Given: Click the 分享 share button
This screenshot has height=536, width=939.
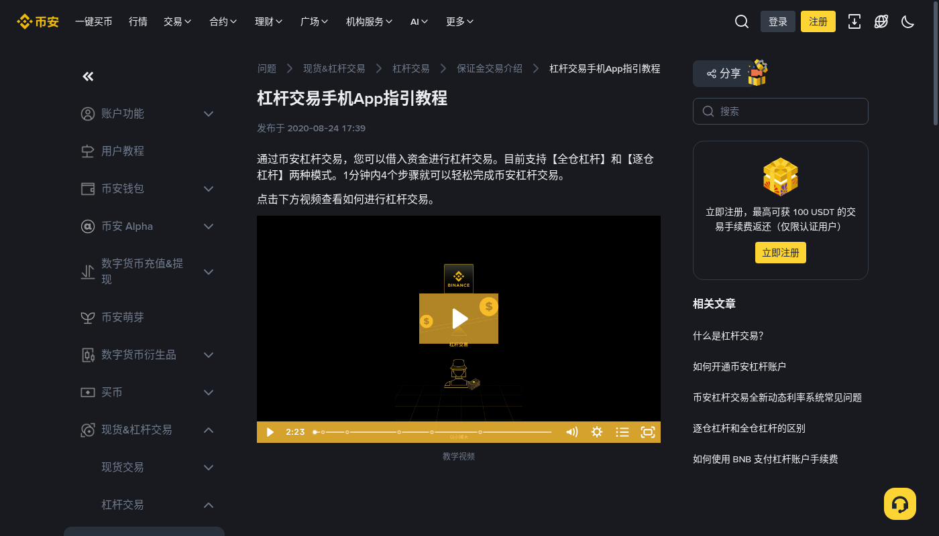Looking at the screenshot, I should pyautogui.click(x=724, y=74).
